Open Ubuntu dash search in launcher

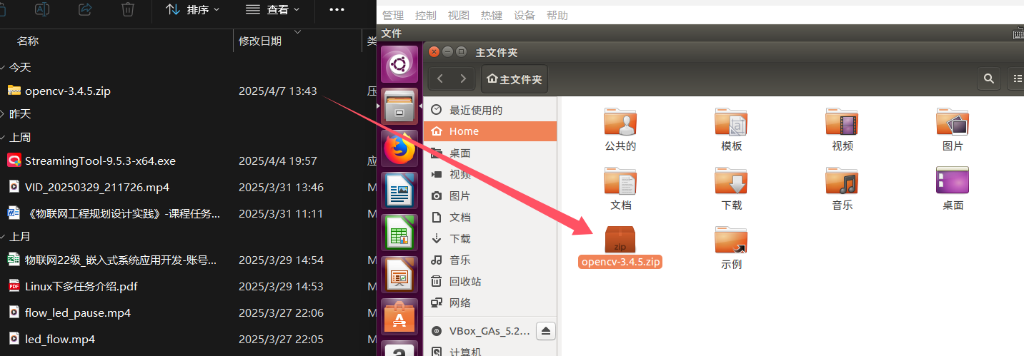[399, 66]
